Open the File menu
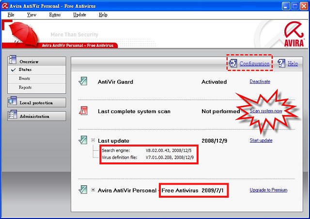310x219 pixels. [x=11, y=15]
